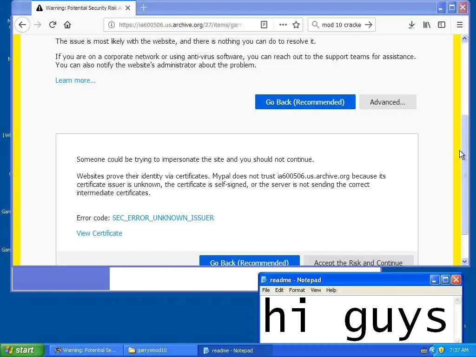Click the security shield tray icon

[441, 350]
